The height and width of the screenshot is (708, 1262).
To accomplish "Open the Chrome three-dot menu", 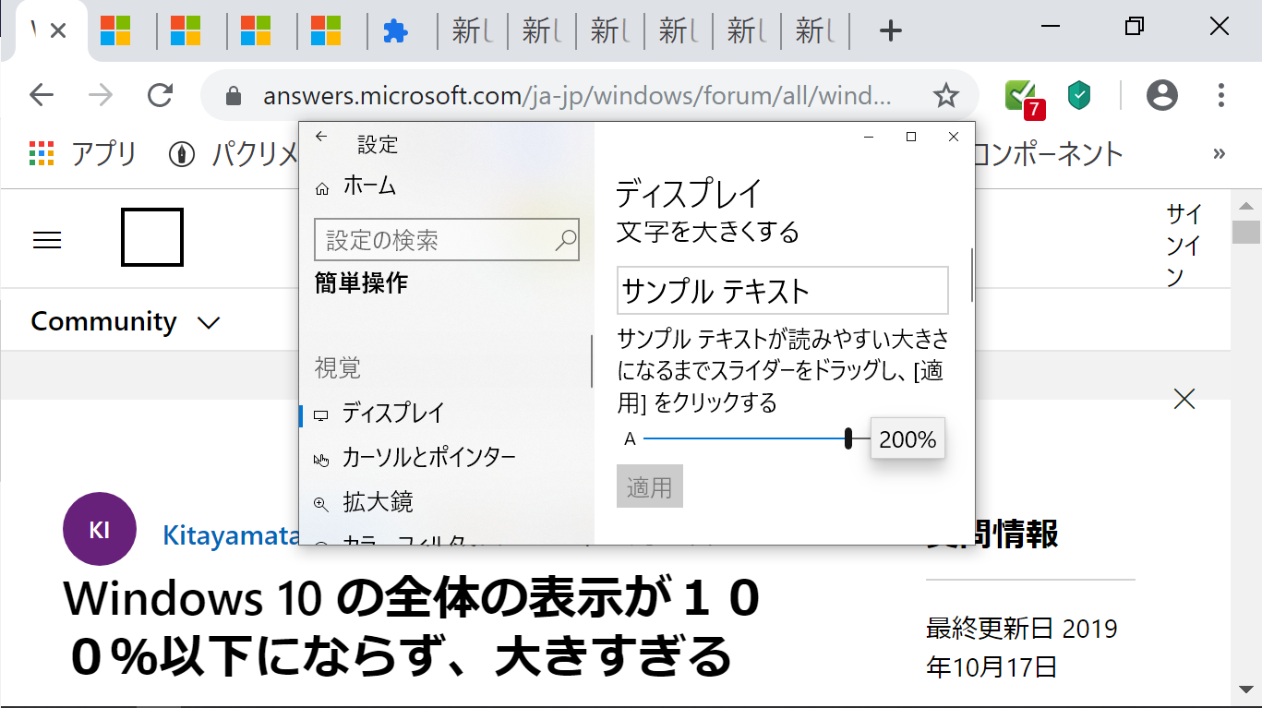I will (x=1220, y=95).
